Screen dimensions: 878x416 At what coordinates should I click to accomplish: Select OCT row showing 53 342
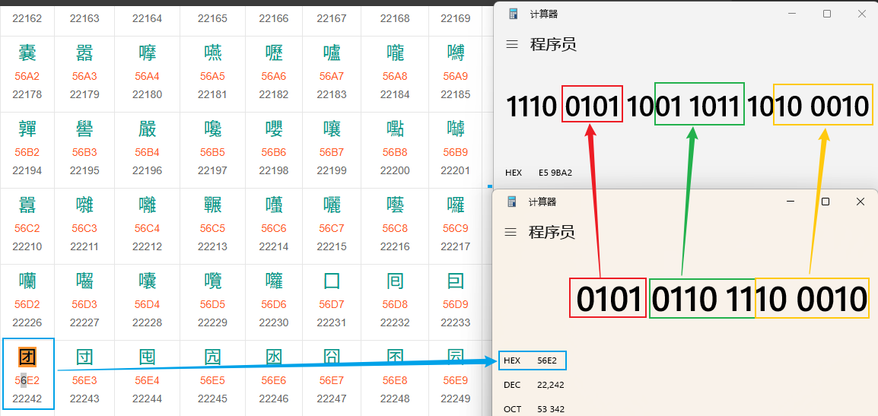(x=533, y=408)
